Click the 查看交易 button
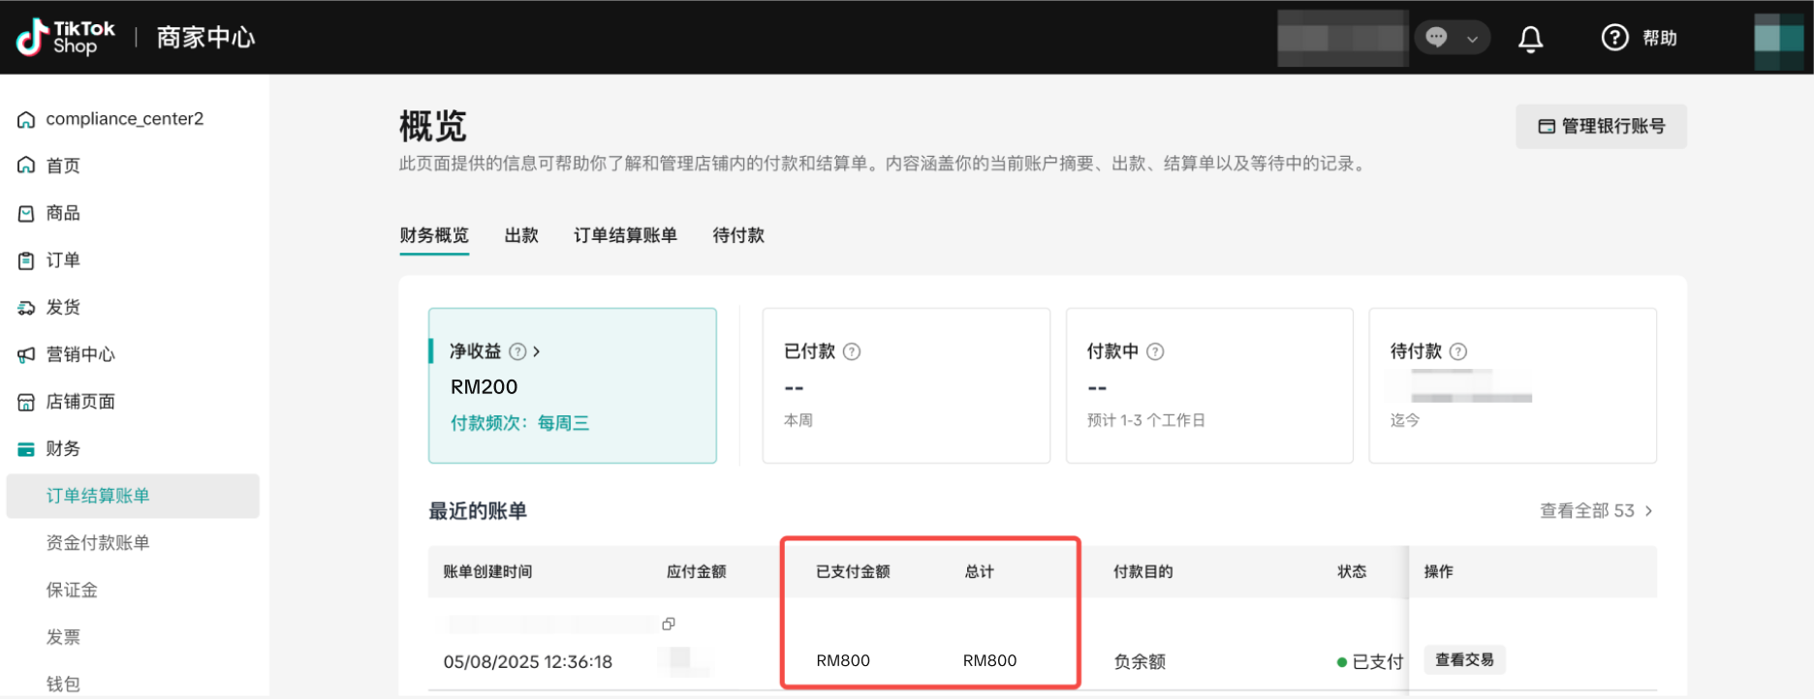The image size is (1814, 699). (1463, 660)
